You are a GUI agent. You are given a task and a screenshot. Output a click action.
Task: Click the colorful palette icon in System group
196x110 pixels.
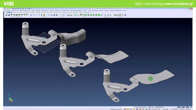(115, 15)
